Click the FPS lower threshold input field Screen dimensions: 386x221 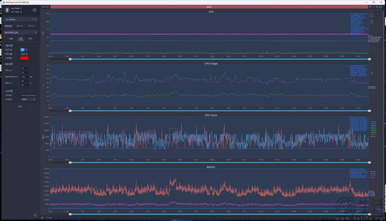pos(25,73)
